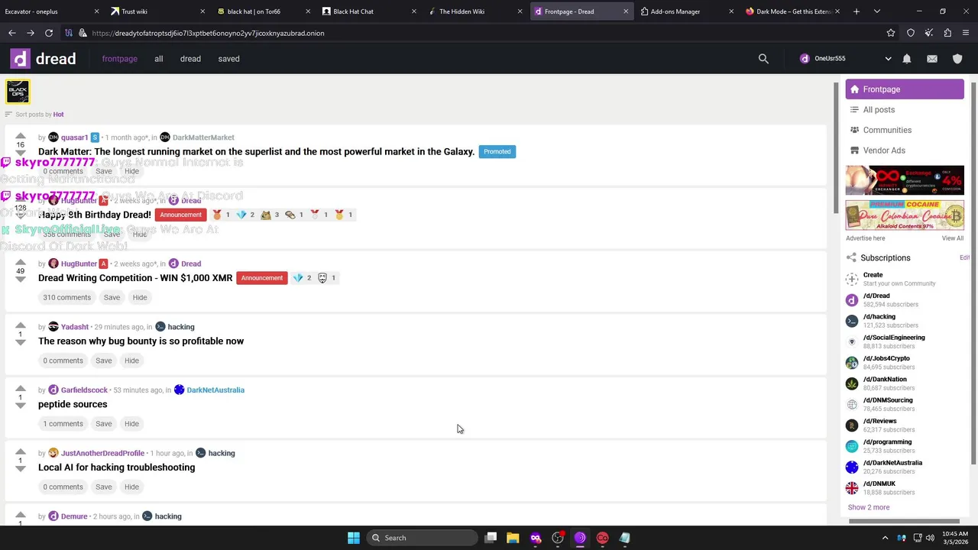Switch to the saved nav tab
Viewport: 978px width, 550px height.
228,59
